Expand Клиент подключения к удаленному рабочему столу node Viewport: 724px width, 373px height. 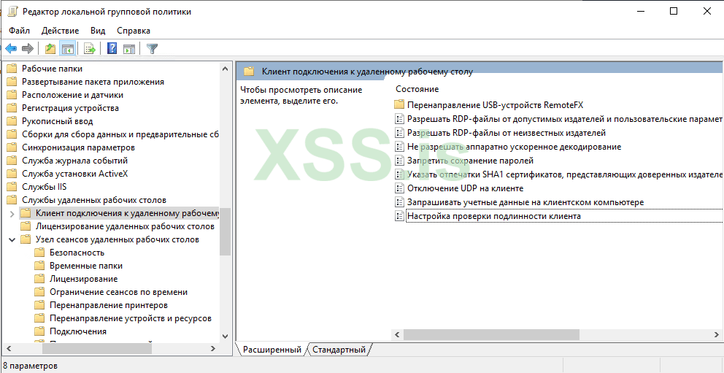[12, 213]
